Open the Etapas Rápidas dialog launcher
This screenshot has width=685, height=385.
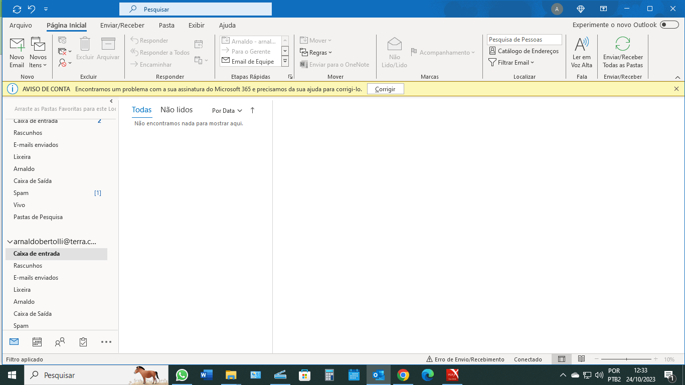[x=290, y=77]
